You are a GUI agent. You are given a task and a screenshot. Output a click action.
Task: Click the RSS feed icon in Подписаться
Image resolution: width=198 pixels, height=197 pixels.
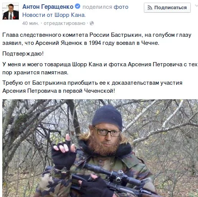[150, 8]
